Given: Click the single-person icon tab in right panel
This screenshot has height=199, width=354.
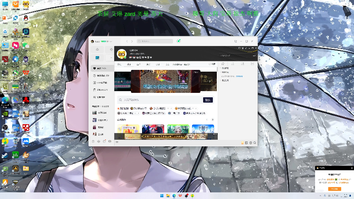Looking at the screenshot, I should [233, 64].
